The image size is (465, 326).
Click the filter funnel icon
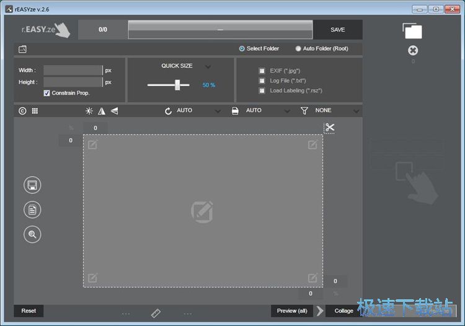click(x=304, y=111)
